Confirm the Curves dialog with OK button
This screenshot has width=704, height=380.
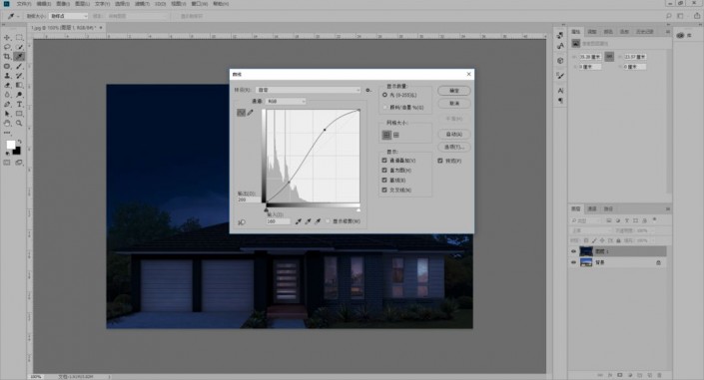tap(454, 91)
